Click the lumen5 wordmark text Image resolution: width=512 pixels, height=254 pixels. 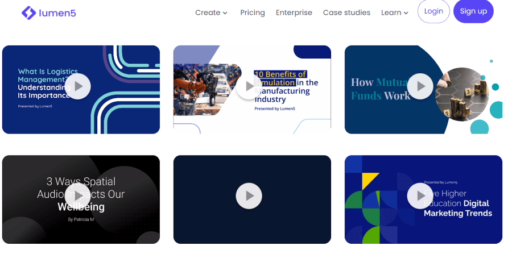point(57,13)
